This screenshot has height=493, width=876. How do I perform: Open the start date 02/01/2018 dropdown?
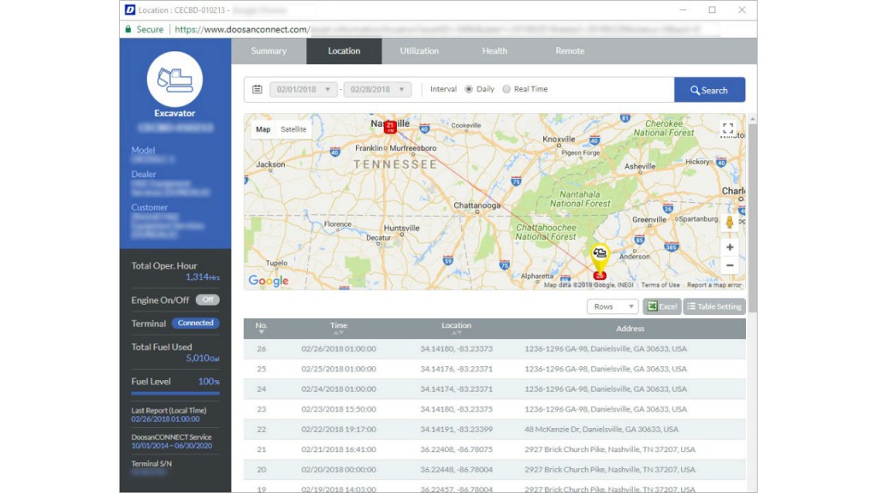[304, 89]
